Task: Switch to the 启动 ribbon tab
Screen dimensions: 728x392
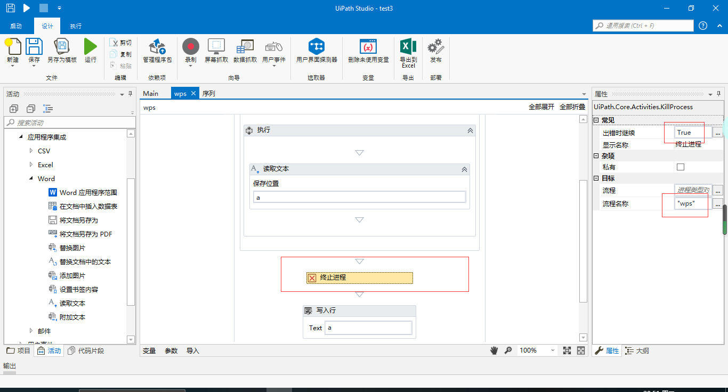Action: point(16,26)
